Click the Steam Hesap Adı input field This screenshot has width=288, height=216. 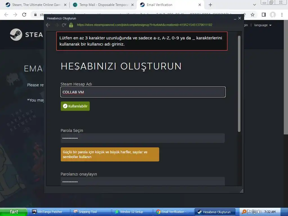click(x=143, y=92)
